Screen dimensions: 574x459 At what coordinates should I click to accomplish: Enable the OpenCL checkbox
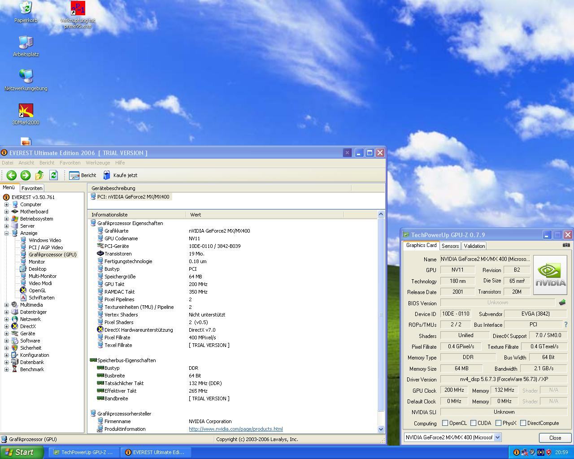point(445,423)
